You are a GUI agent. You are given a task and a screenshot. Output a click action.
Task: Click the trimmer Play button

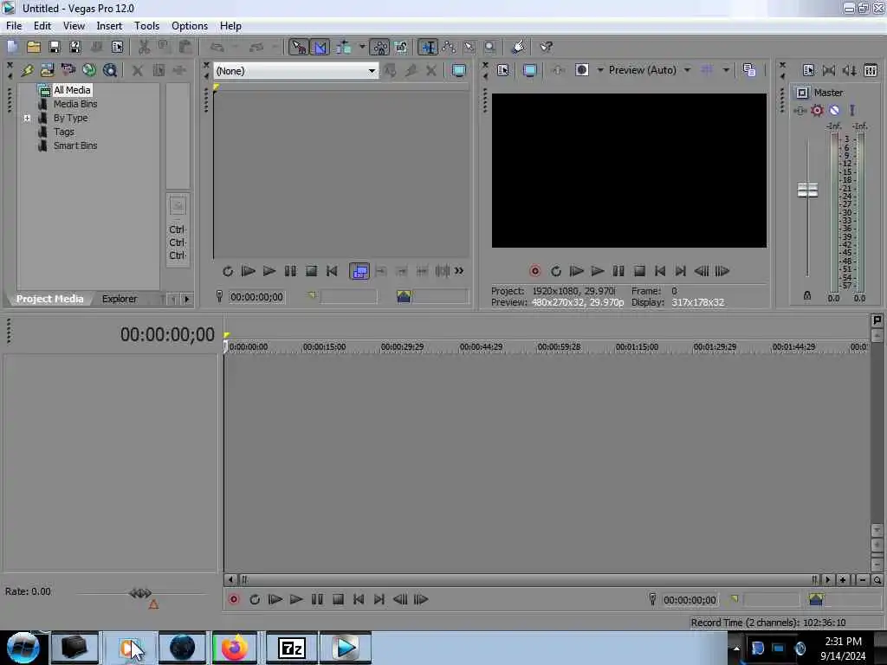pyautogui.click(x=269, y=271)
